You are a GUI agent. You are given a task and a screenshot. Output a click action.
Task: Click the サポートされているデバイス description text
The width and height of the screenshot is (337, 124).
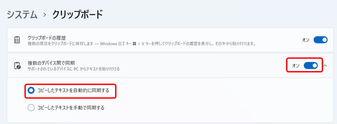tap(74, 69)
